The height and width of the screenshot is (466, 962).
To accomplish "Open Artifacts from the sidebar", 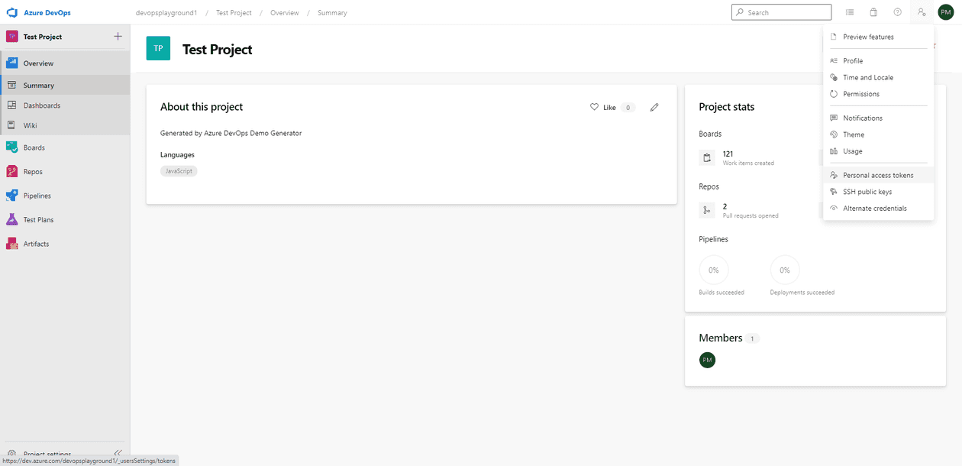I will [x=36, y=244].
